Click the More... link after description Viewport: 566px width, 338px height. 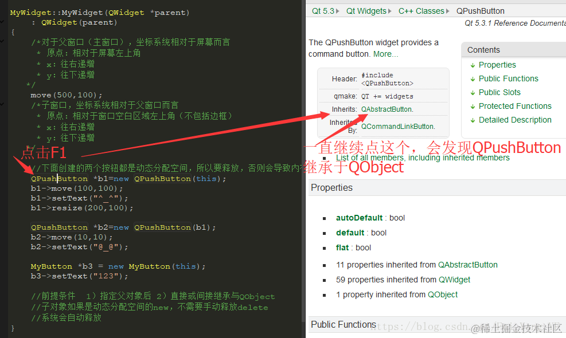point(385,54)
